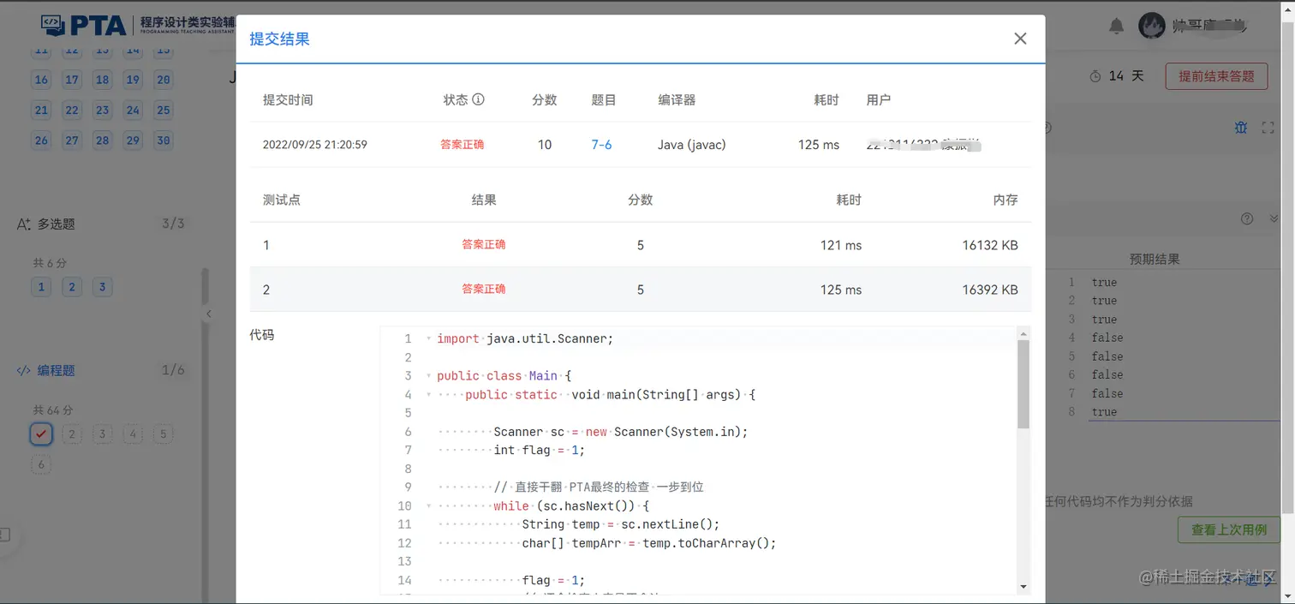Screen dimensions: 1295x604
Task: Open multiple-choice question 1
Action: coord(41,287)
